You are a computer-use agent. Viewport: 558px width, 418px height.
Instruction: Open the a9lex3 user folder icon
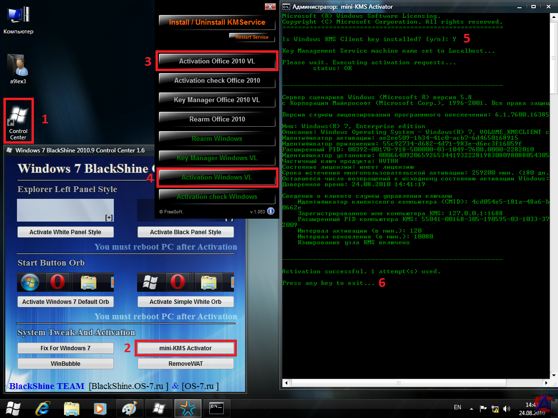[18, 68]
